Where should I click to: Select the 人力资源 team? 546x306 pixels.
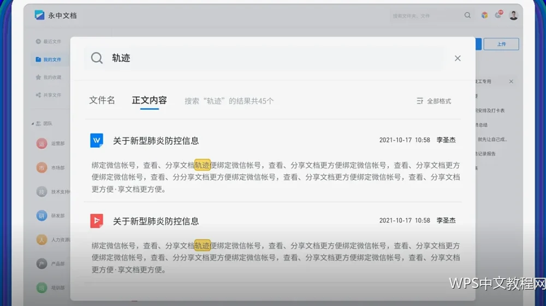(x=53, y=240)
